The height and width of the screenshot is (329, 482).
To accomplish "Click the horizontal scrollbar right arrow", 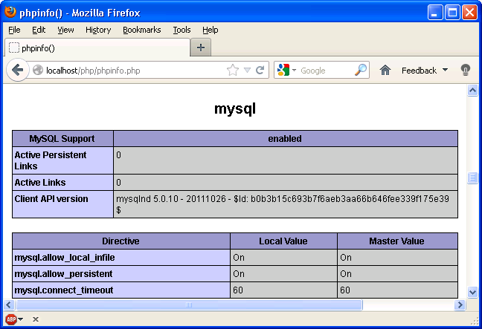I will click(460, 304).
